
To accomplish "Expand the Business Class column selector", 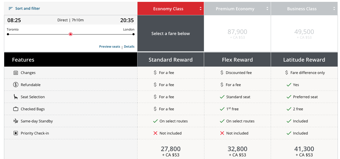I will (334, 8).
